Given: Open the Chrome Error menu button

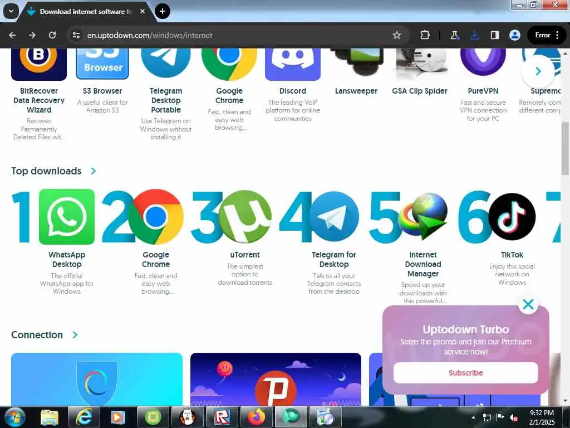Looking at the screenshot, I should click(547, 35).
